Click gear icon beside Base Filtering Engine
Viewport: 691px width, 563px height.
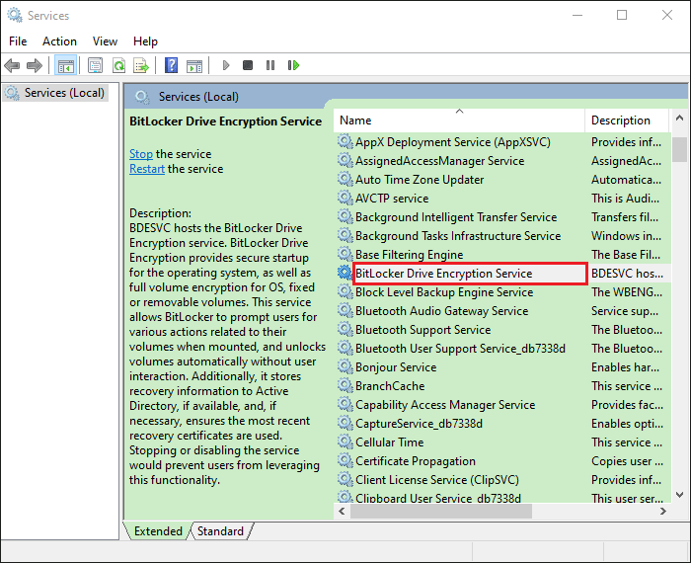pos(345,255)
